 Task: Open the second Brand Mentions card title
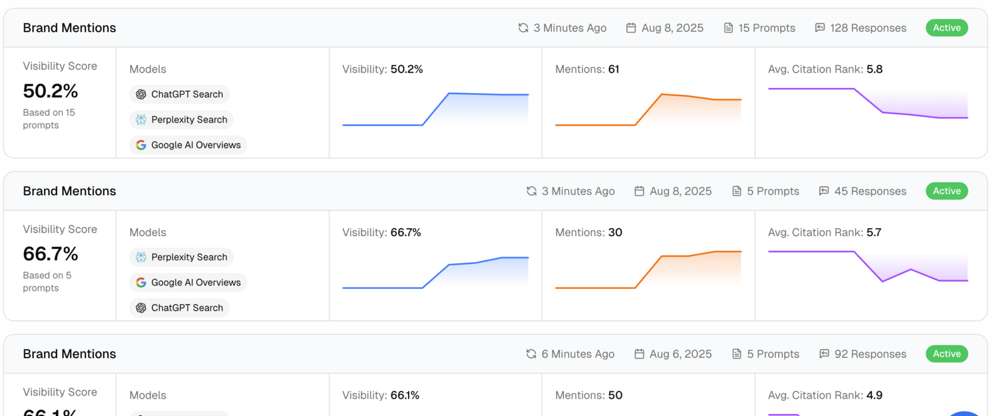click(x=69, y=191)
